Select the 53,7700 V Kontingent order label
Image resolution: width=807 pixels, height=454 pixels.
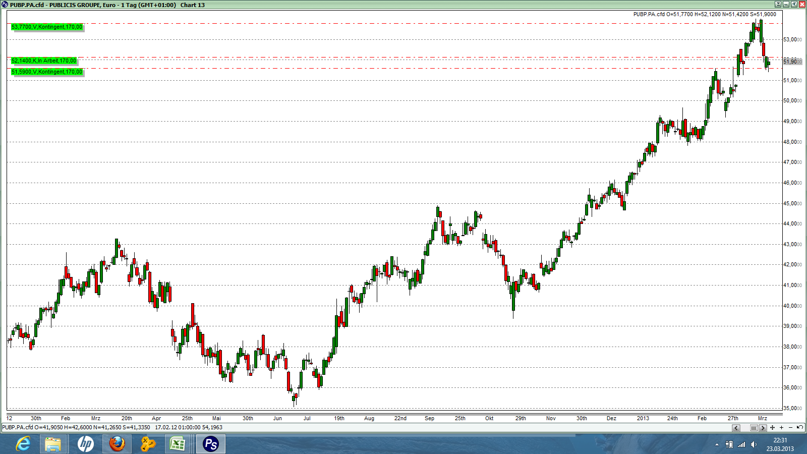(x=47, y=27)
